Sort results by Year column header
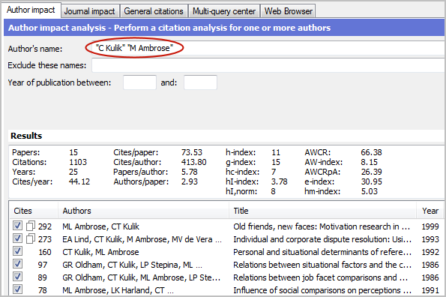Screen dimensions: 446x297 click(x=430, y=211)
